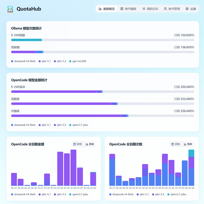This screenshot has width=204, height=204.
Task: Click the QuotaHub title text
Action: (29, 9)
